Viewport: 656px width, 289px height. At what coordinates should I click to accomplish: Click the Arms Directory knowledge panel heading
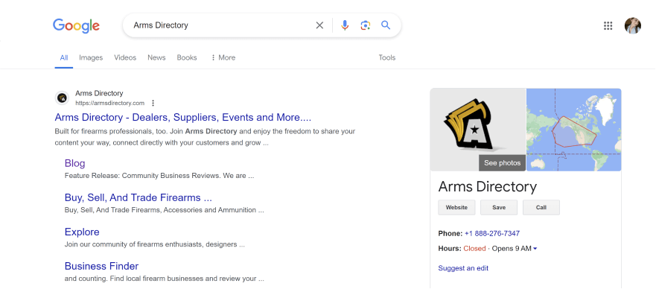coord(488,186)
